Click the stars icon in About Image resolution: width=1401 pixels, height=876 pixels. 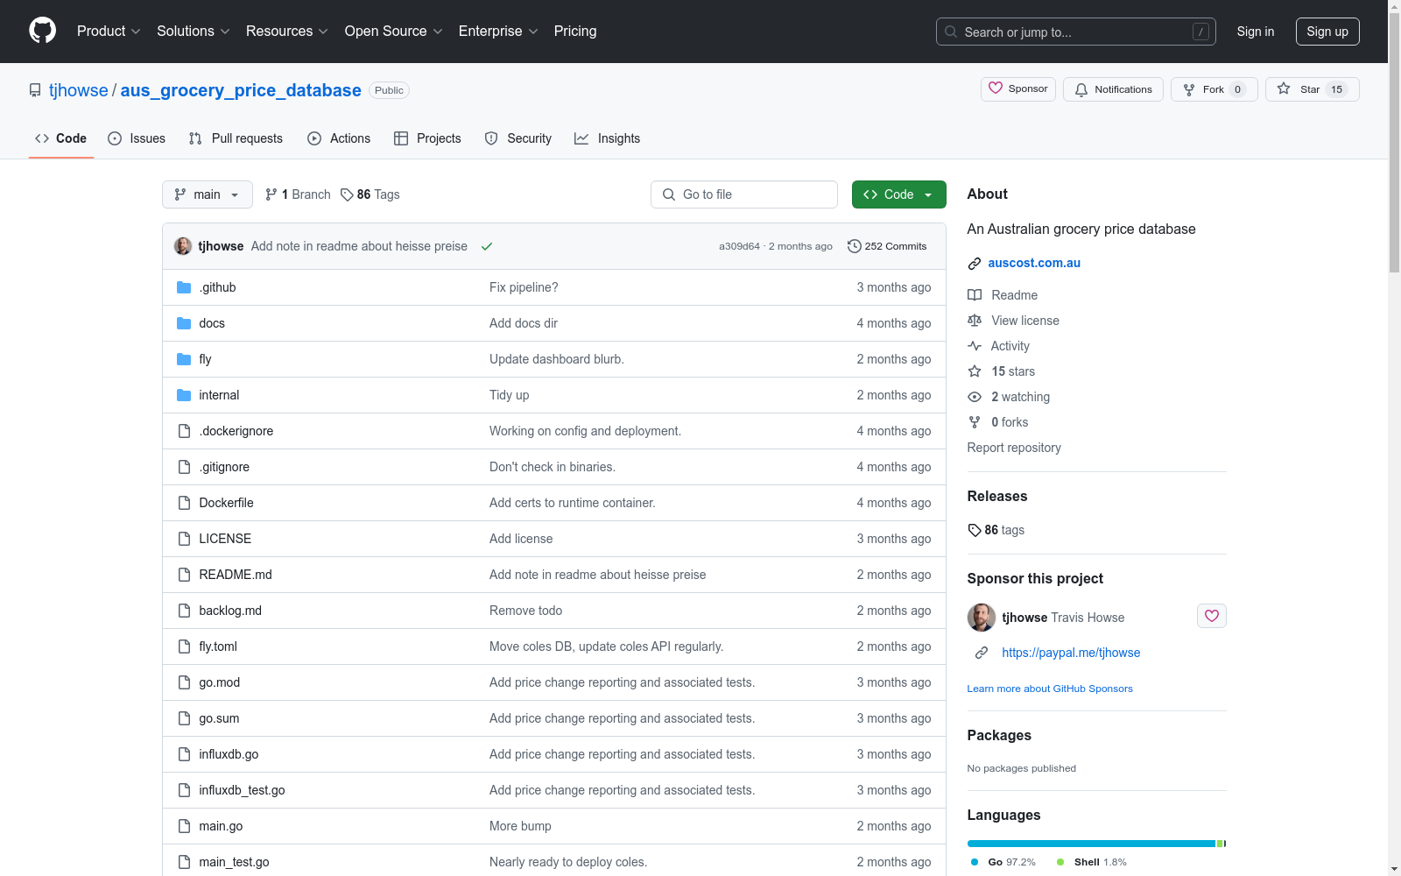tap(975, 371)
